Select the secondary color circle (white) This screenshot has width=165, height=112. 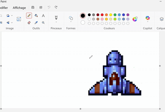(83, 23)
